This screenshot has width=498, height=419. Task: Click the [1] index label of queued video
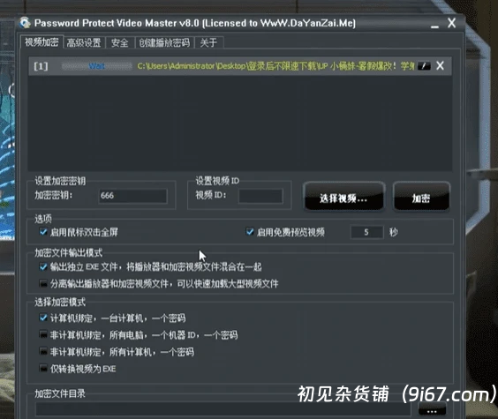(x=41, y=66)
